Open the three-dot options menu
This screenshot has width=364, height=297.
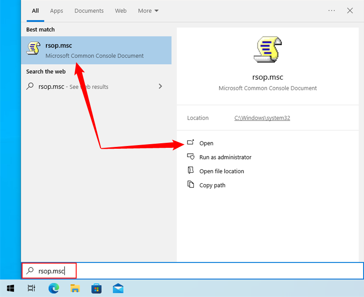332,10
